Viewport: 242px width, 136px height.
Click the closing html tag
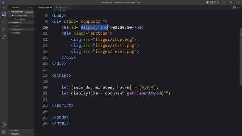click(x=60, y=123)
